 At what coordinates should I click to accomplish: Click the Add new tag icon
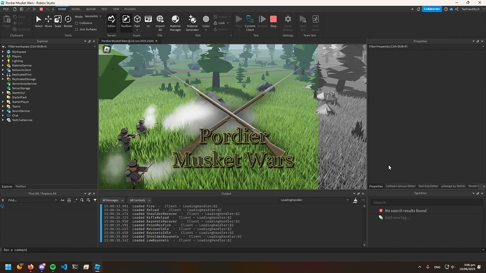tap(381, 217)
